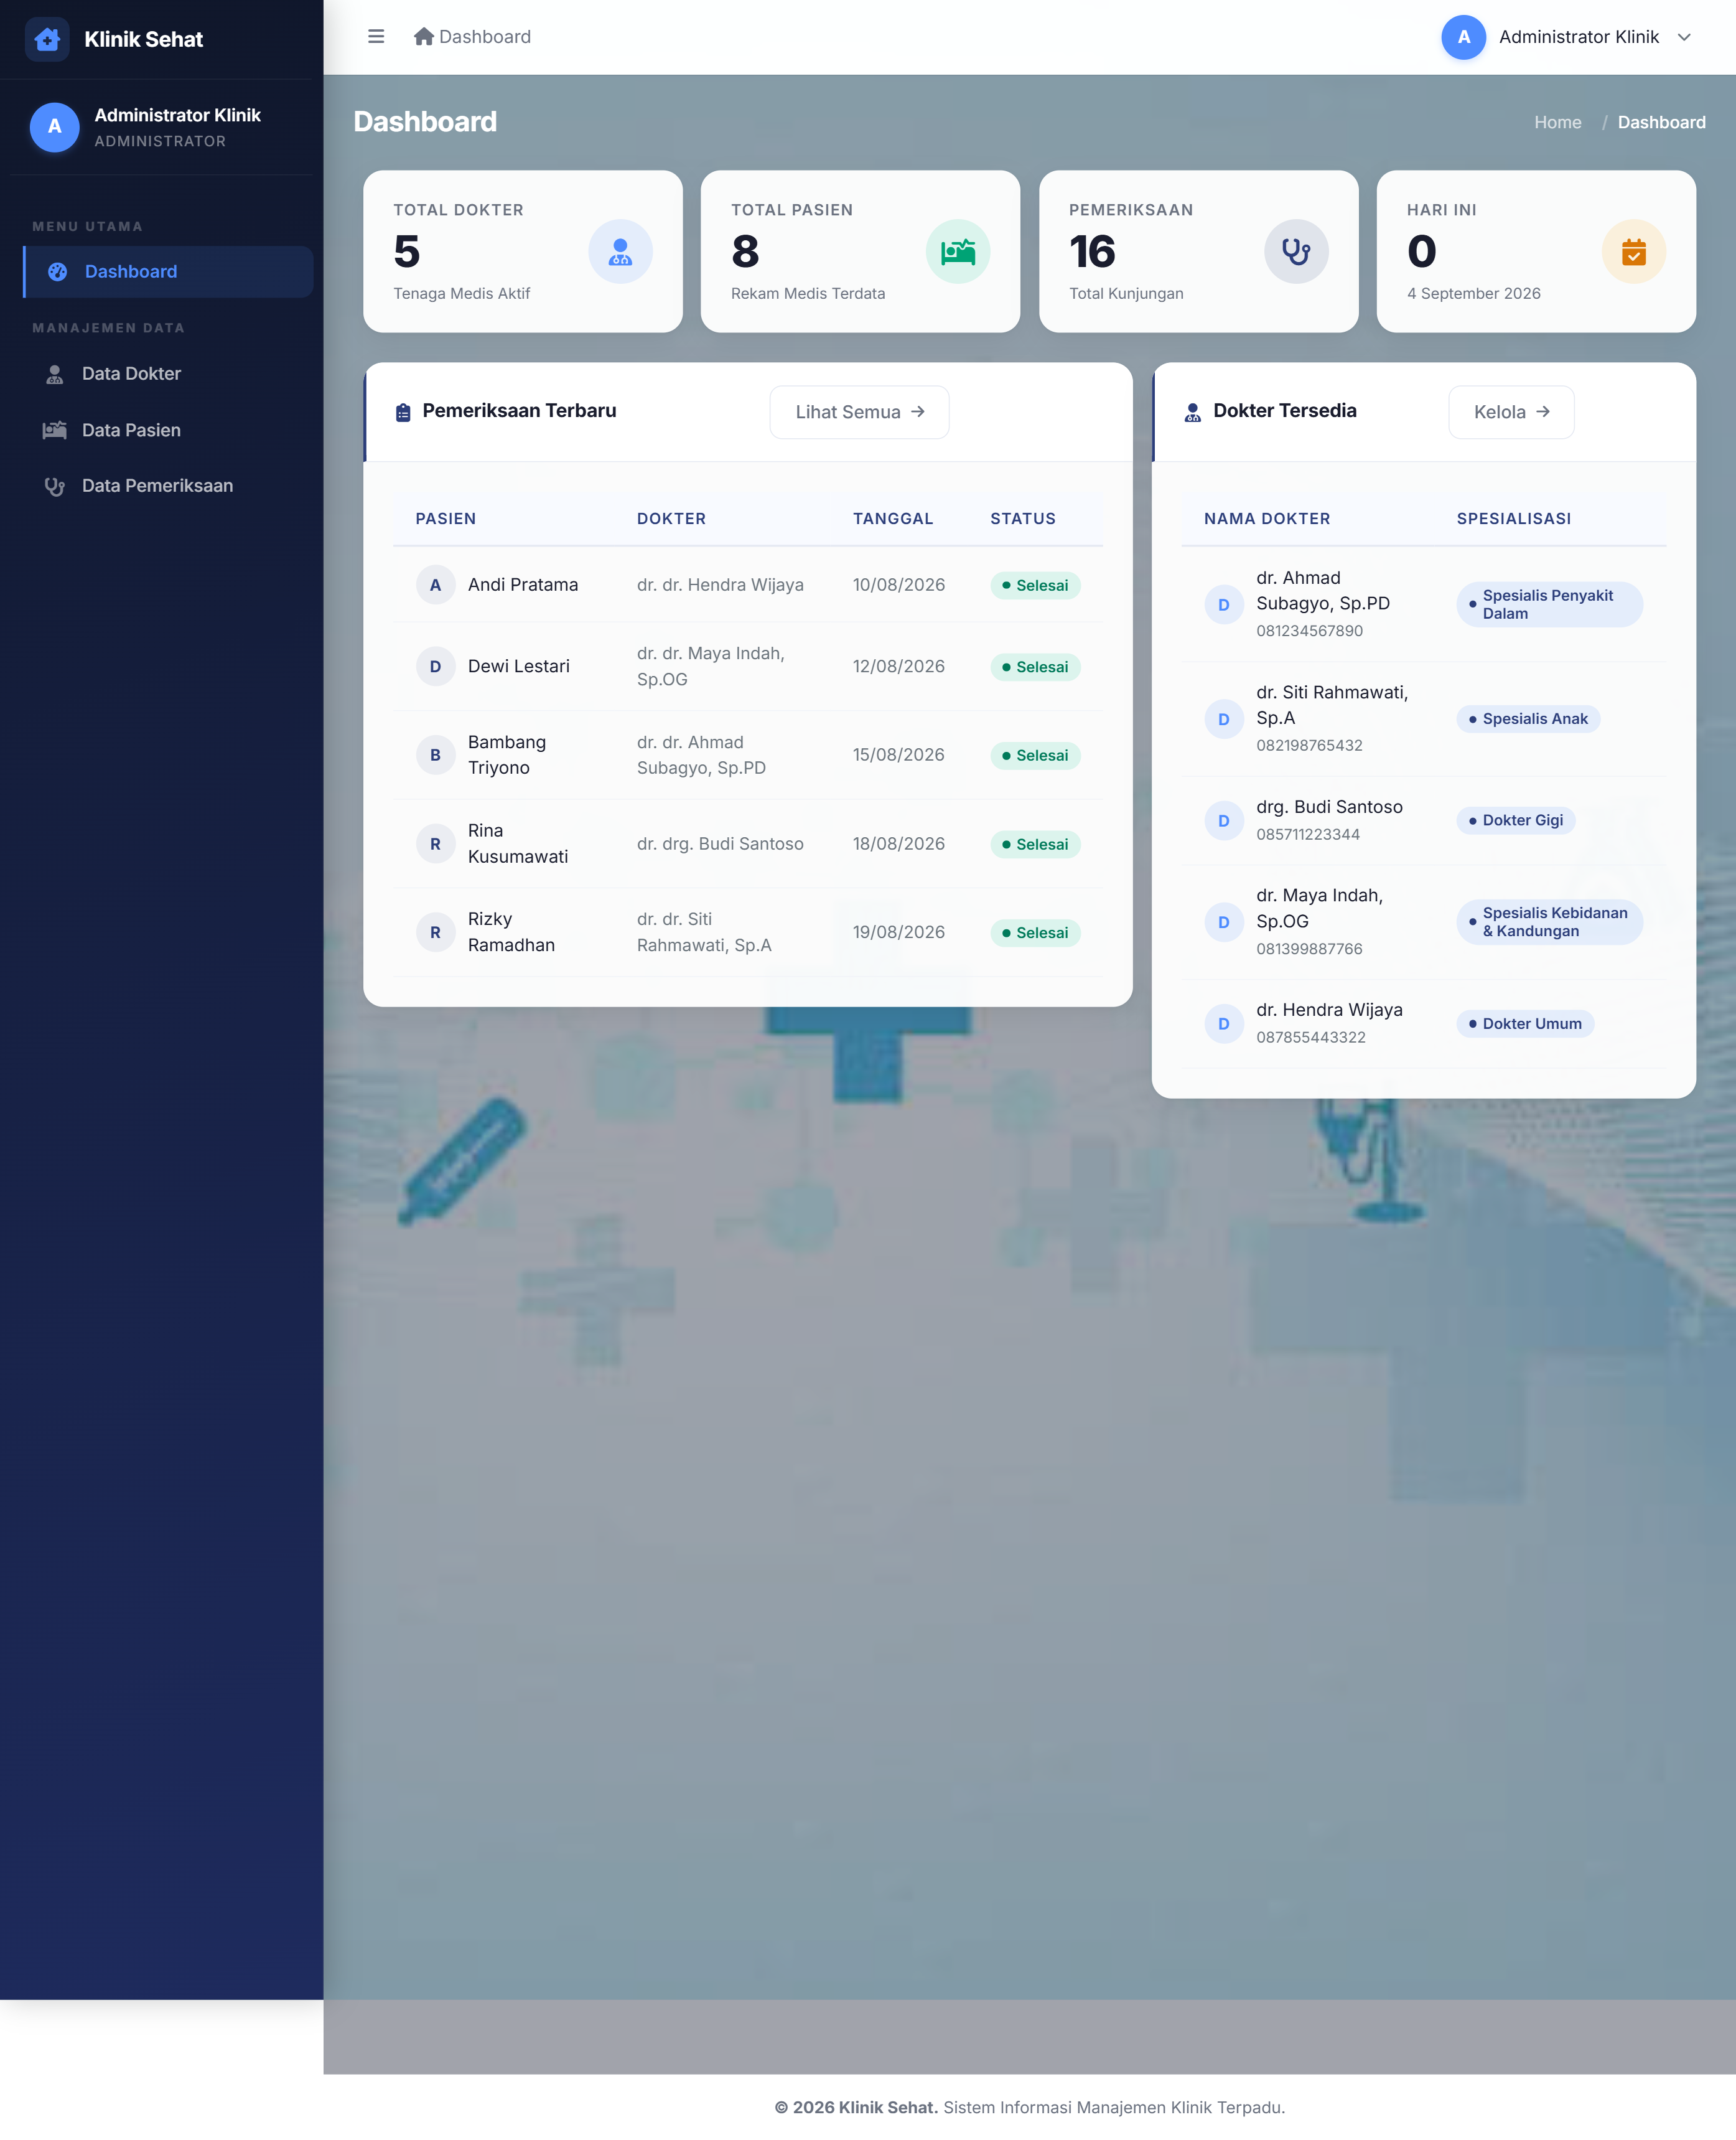
Task: Click the Dokter Umum badge
Action: (1525, 1023)
